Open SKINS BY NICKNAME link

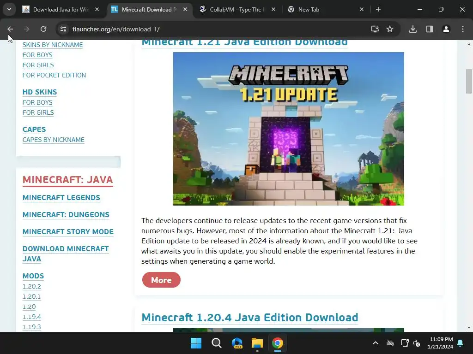point(53,45)
